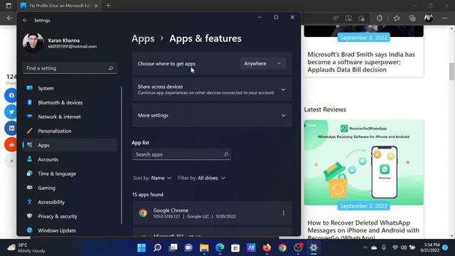Click Karan Khanna profile picture in Settings
Screen dimensions: 455x256
tap(33, 43)
